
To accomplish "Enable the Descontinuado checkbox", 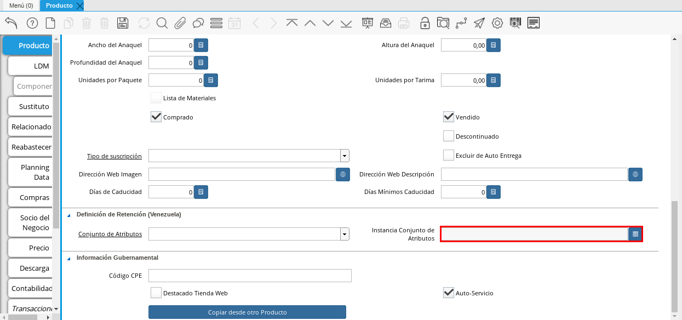I will pyautogui.click(x=449, y=136).
